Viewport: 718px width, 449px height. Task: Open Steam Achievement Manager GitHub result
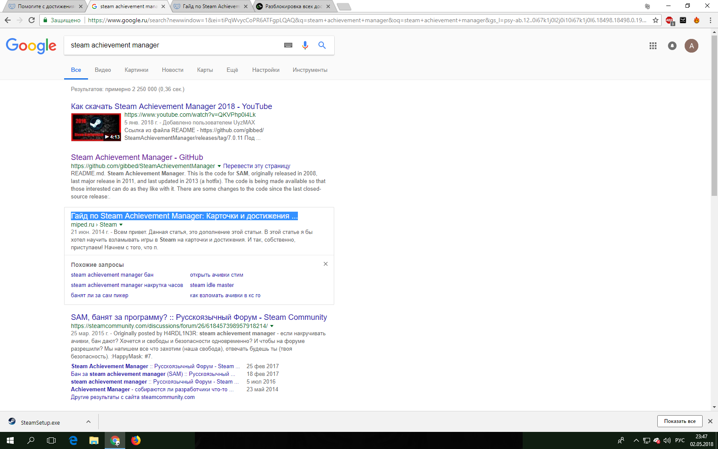137,157
